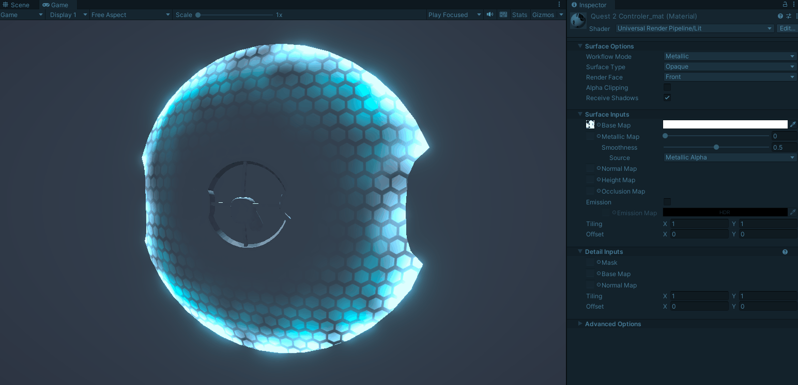Image resolution: width=798 pixels, height=385 pixels.
Task: Click the Inspector lock icon
Action: (785, 5)
